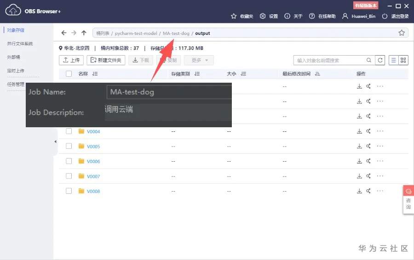This screenshot has height=260, width=414.
Task: Click the object name search field
Action: click(330, 60)
